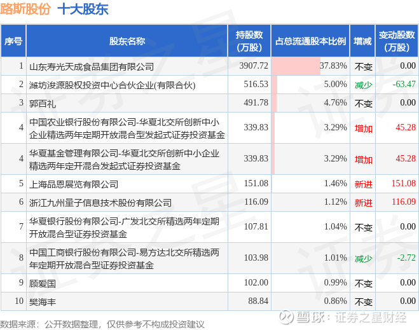Click 减少 in the 潍坊浚源 row
Viewport: 419px width, 330px height.
point(364,85)
